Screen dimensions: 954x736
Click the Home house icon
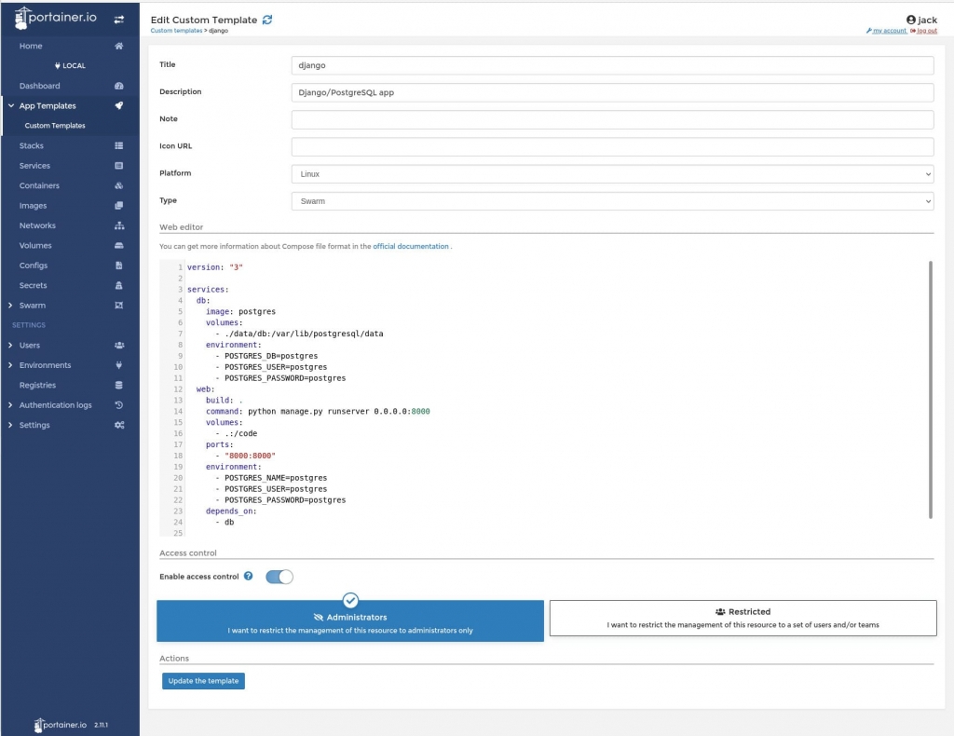[118, 46]
